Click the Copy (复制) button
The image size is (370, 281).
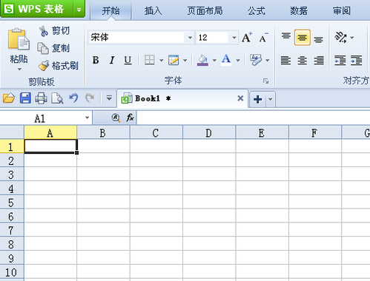(x=53, y=48)
